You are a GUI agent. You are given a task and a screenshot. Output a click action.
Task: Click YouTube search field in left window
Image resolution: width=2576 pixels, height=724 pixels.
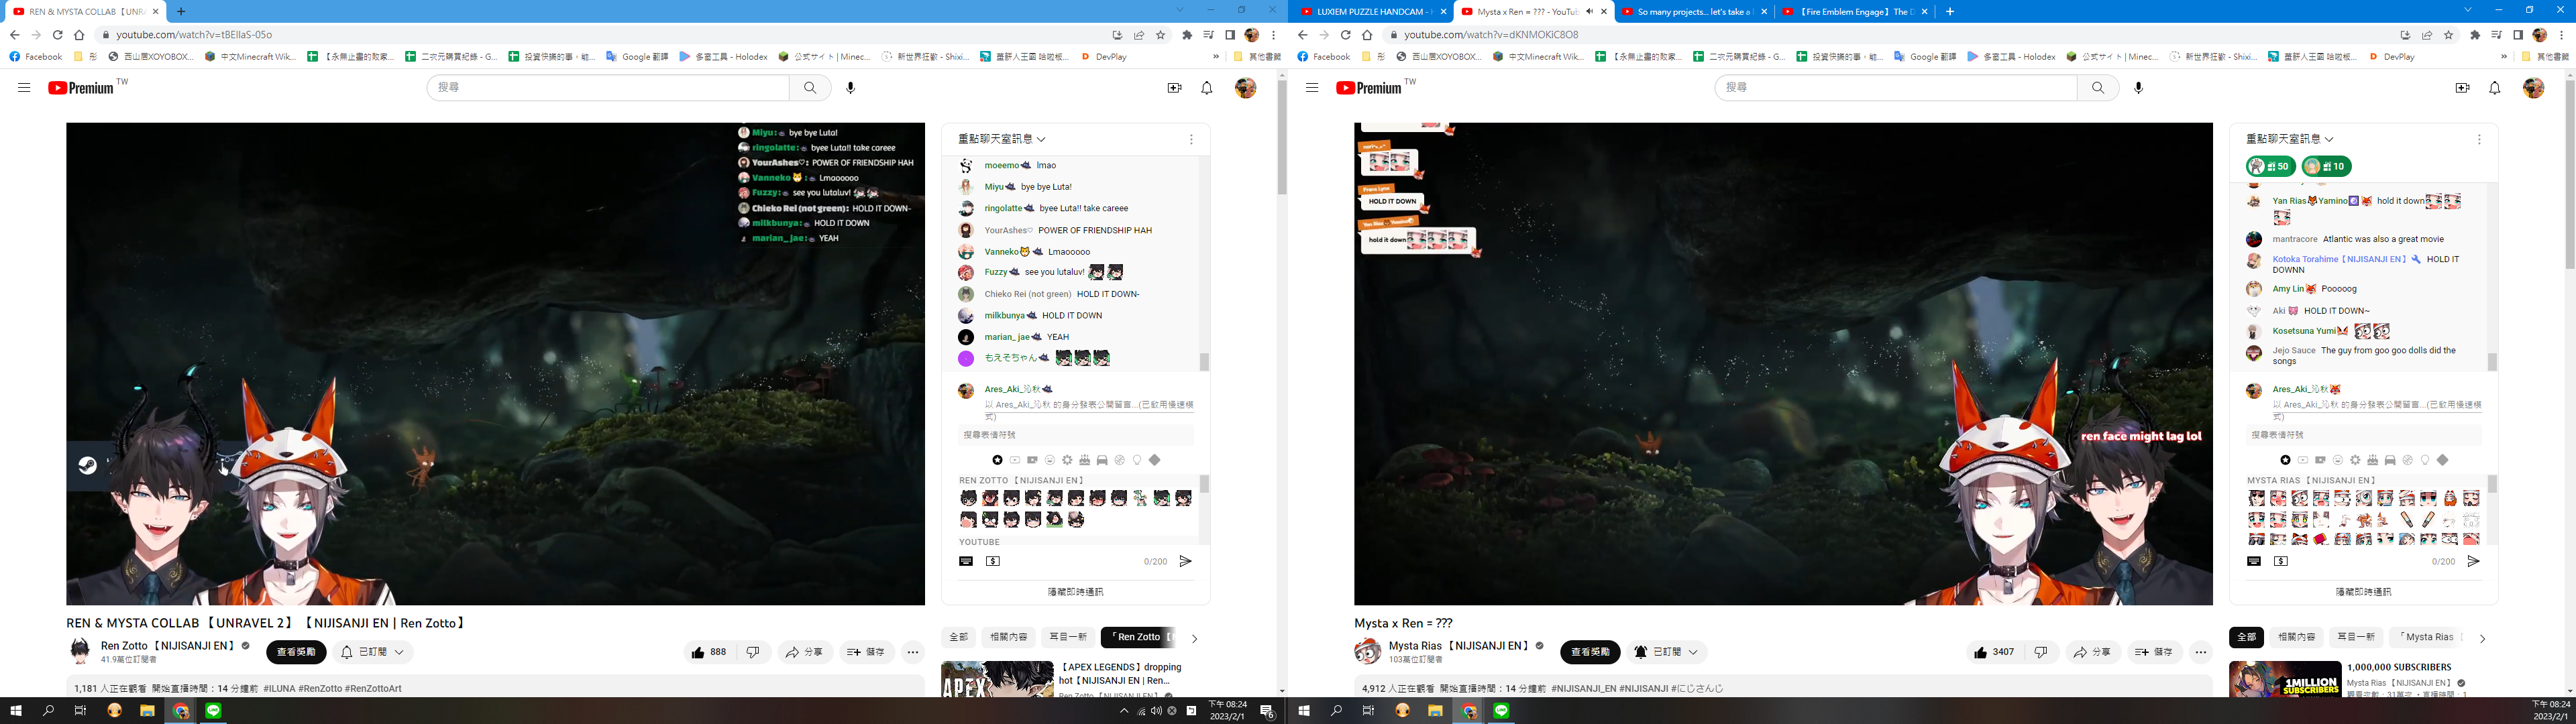point(608,88)
